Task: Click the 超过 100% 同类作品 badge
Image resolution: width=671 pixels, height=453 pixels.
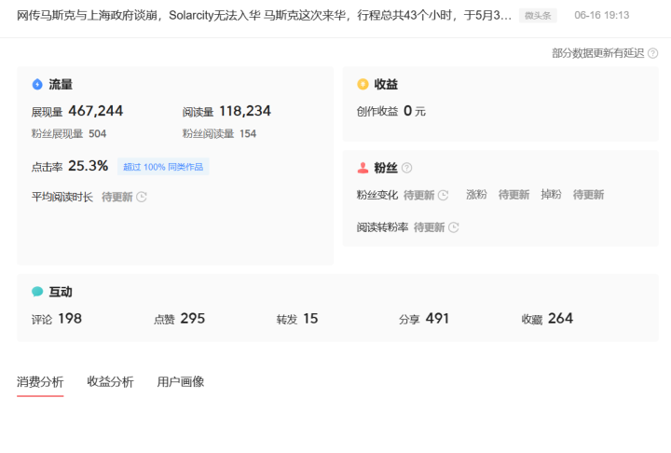Action: (x=163, y=167)
